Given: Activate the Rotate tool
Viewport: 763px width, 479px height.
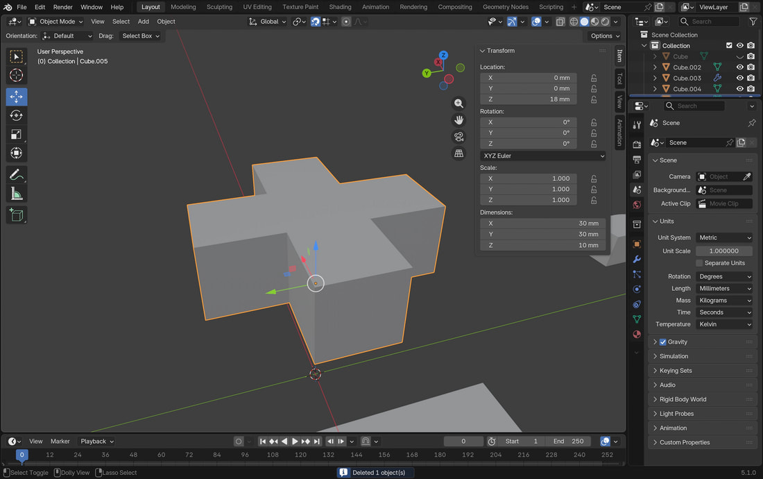Looking at the screenshot, I should [x=17, y=116].
